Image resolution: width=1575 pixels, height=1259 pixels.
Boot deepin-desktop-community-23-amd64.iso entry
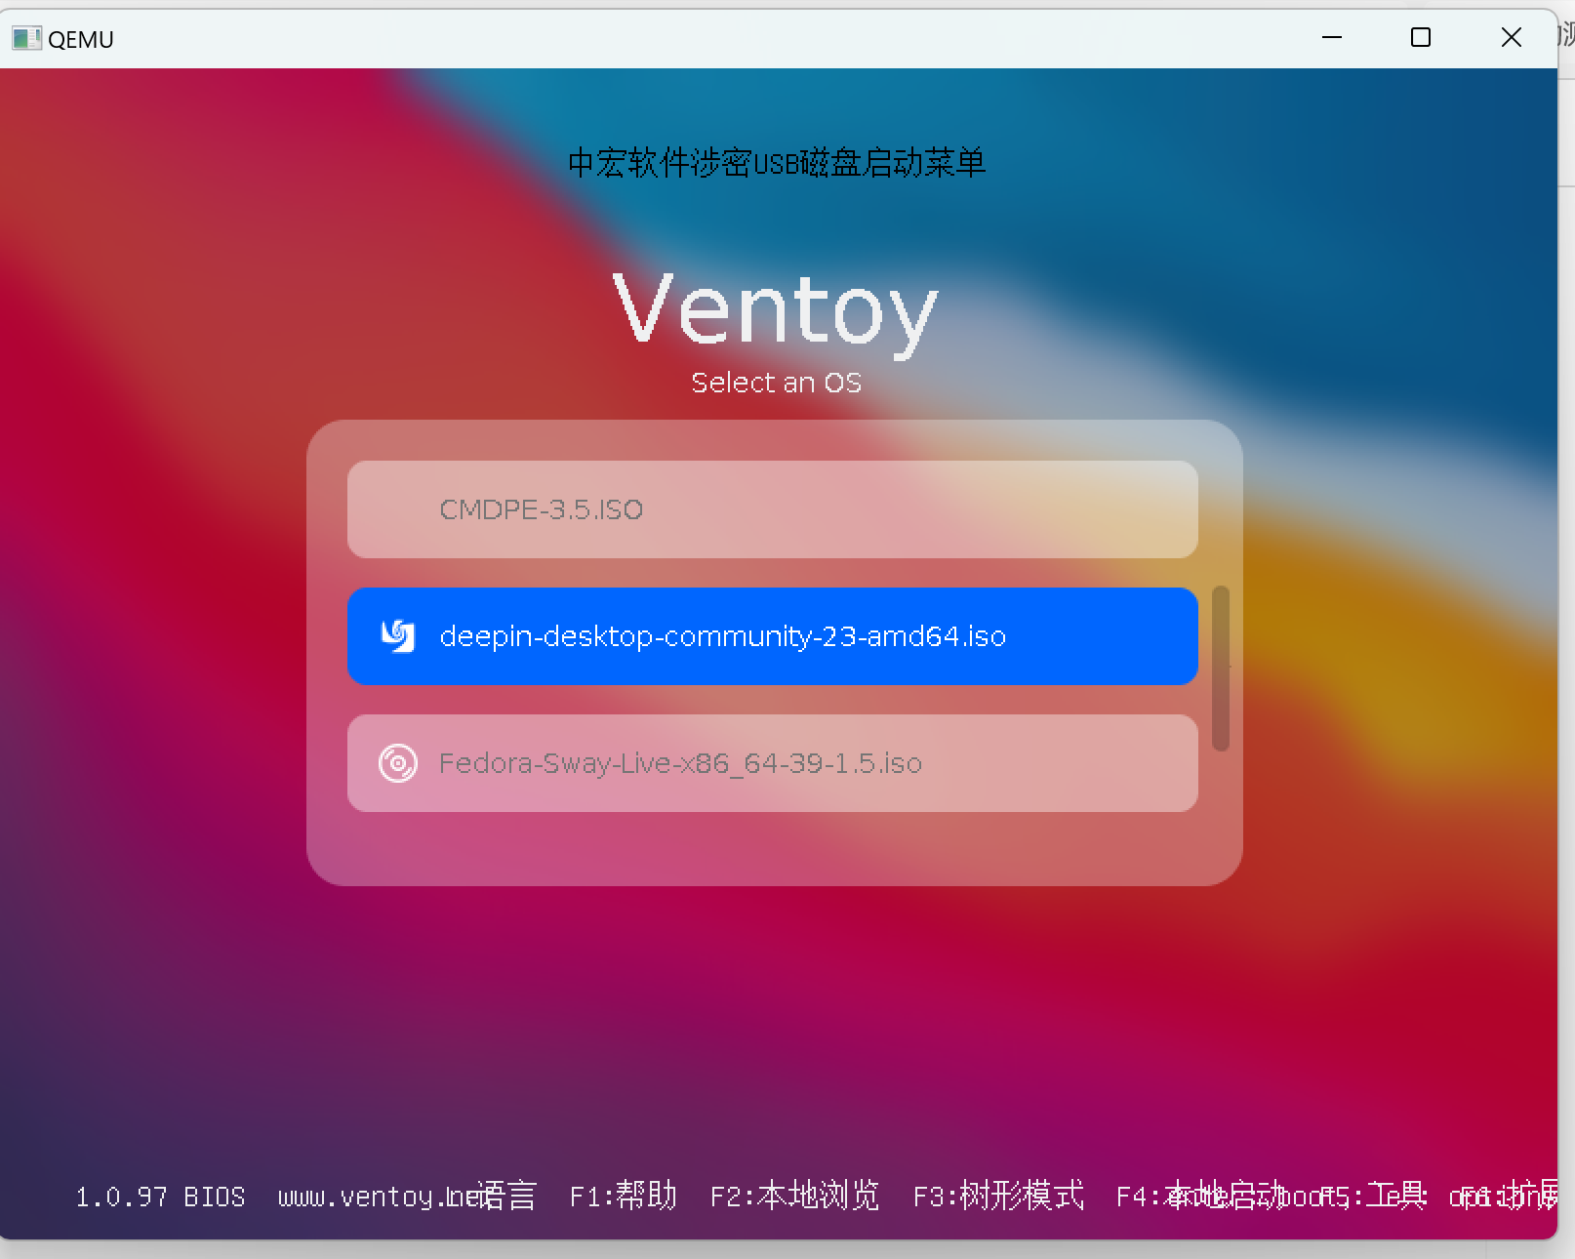[772, 636]
